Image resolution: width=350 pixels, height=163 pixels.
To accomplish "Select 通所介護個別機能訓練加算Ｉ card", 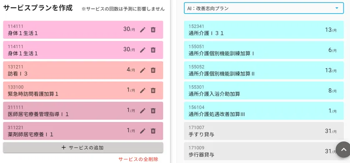I will pos(264,50).
